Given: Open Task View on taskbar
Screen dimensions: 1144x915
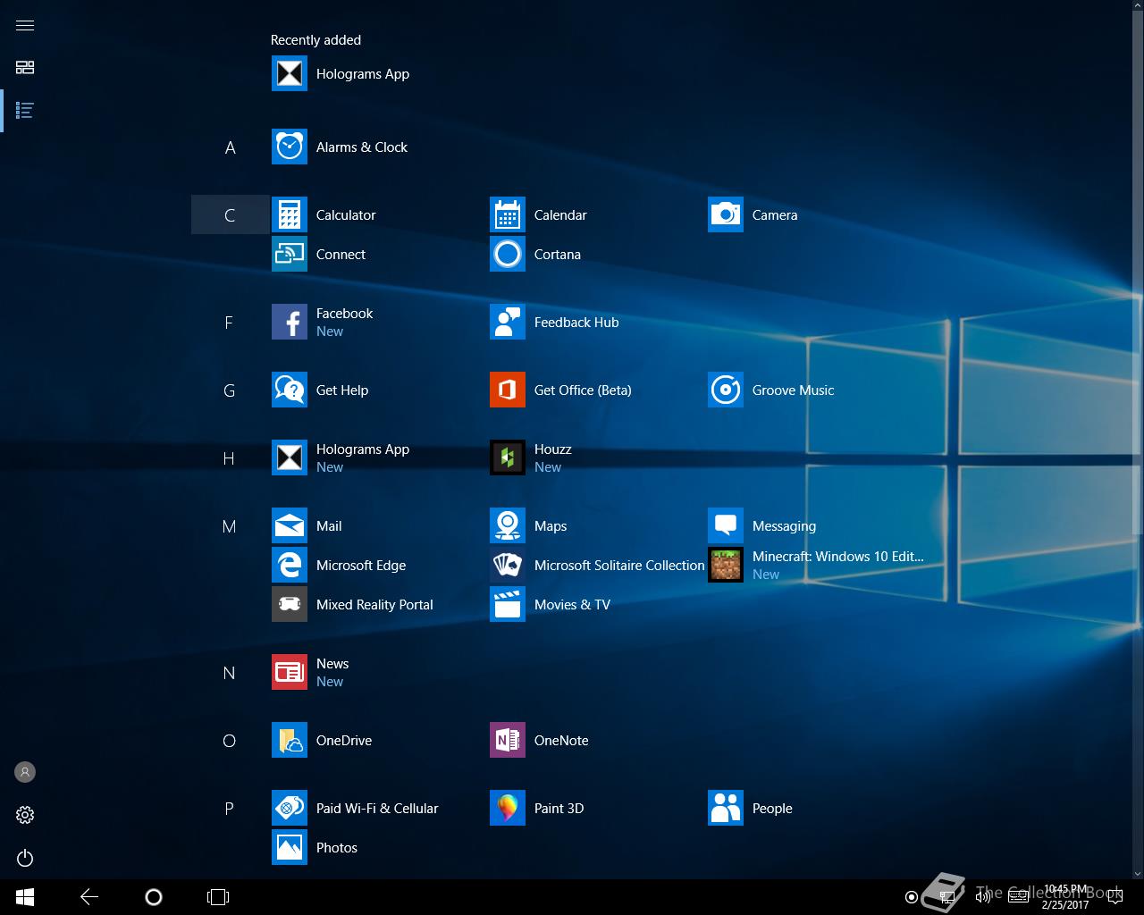Looking at the screenshot, I should pyautogui.click(x=218, y=897).
